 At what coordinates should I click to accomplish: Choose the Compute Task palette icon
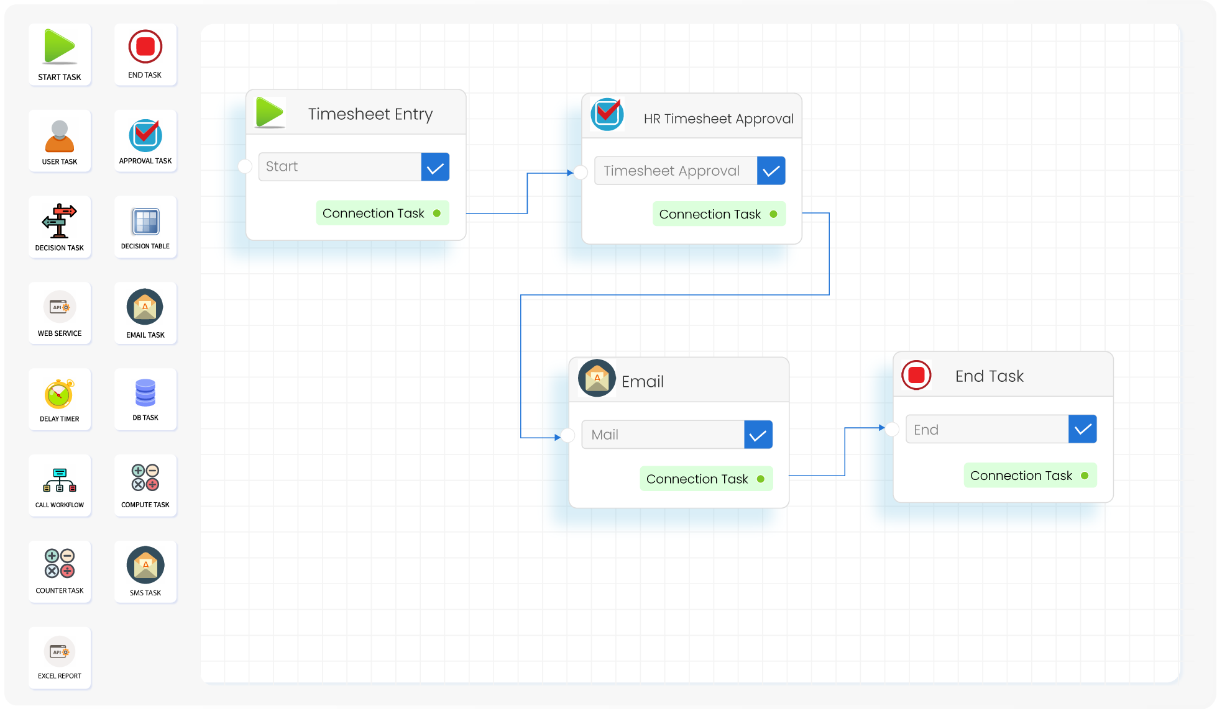145,477
